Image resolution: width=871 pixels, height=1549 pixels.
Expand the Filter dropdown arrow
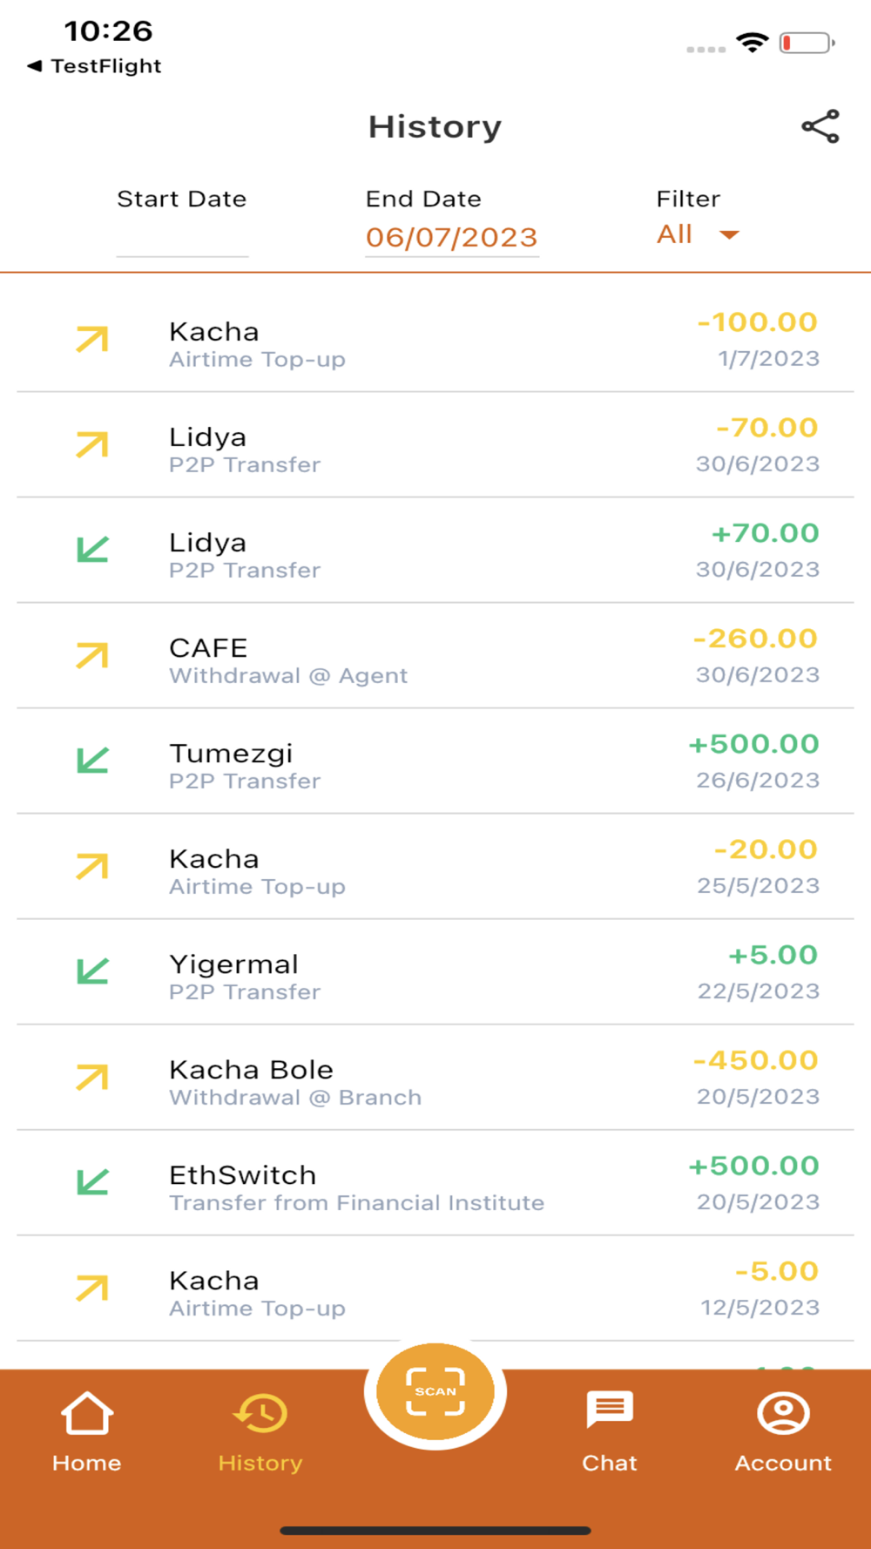point(729,234)
